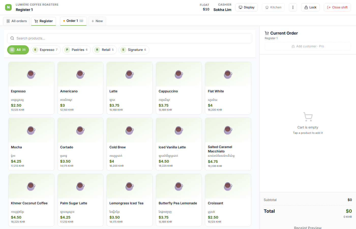The height and width of the screenshot is (229, 356).
Task: Filter by All 25 products
Action: [18, 50]
